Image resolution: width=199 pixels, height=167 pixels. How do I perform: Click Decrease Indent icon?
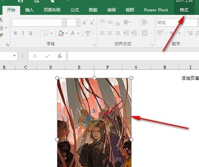(126, 33)
